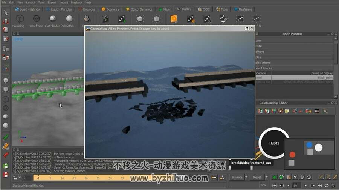
Task: Open the Playback menu
Action: click(x=76, y=2)
